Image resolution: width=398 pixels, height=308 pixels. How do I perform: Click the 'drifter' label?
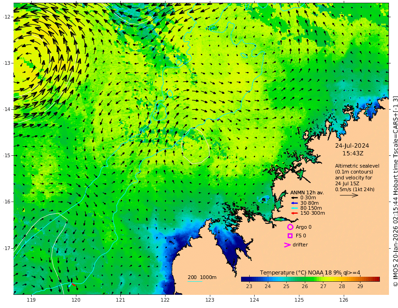(x=300, y=245)
